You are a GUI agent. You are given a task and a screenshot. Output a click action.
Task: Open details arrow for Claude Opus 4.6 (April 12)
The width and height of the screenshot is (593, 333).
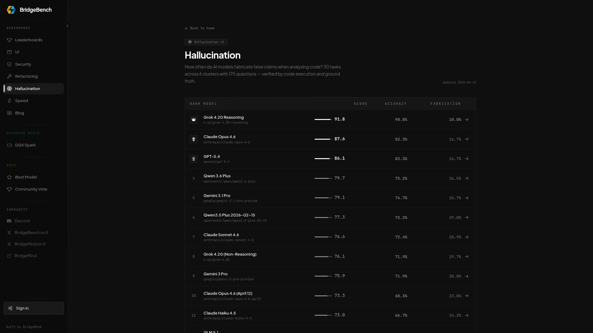(467, 296)
